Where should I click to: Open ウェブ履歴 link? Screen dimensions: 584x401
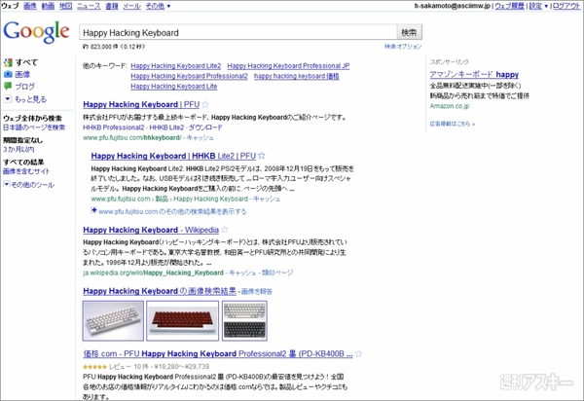coord(509,6)
